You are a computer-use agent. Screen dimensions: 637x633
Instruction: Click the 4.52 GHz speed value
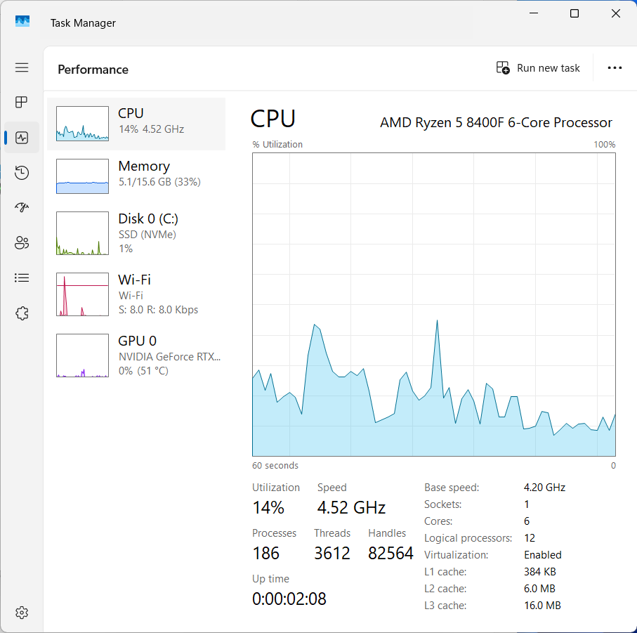351,508
